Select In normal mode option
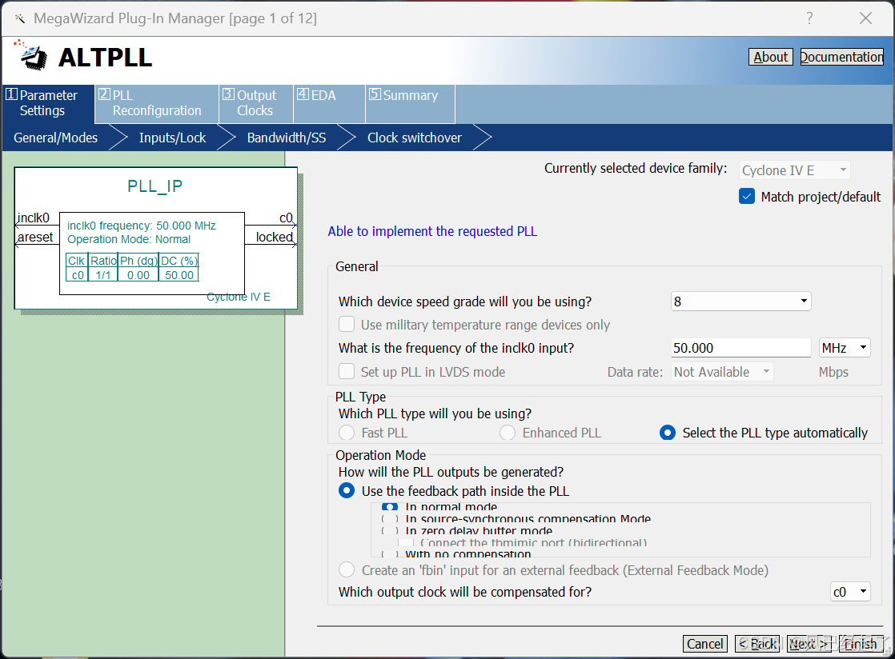 coord(389,507)
